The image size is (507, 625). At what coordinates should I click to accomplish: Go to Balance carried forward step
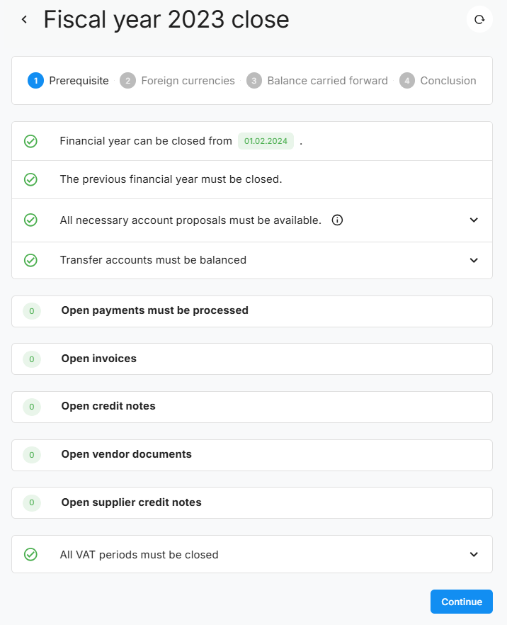tap(317, 81)
